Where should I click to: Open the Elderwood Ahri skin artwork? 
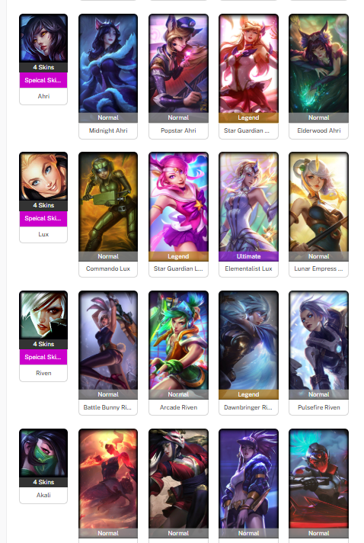pos(319,63)
